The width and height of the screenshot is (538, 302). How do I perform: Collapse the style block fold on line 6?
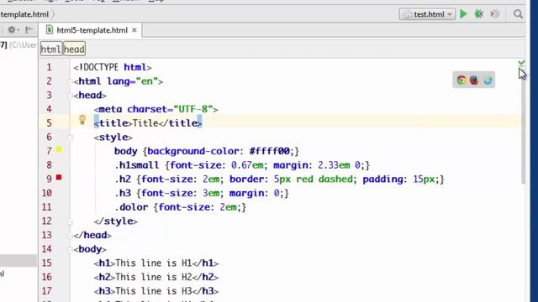point(71,138)
